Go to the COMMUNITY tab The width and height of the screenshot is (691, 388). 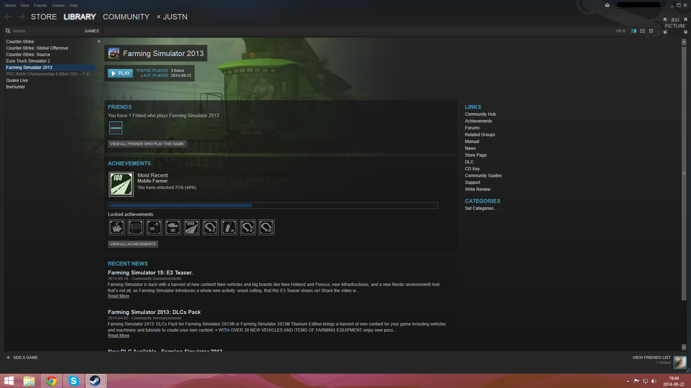[126, 17]
